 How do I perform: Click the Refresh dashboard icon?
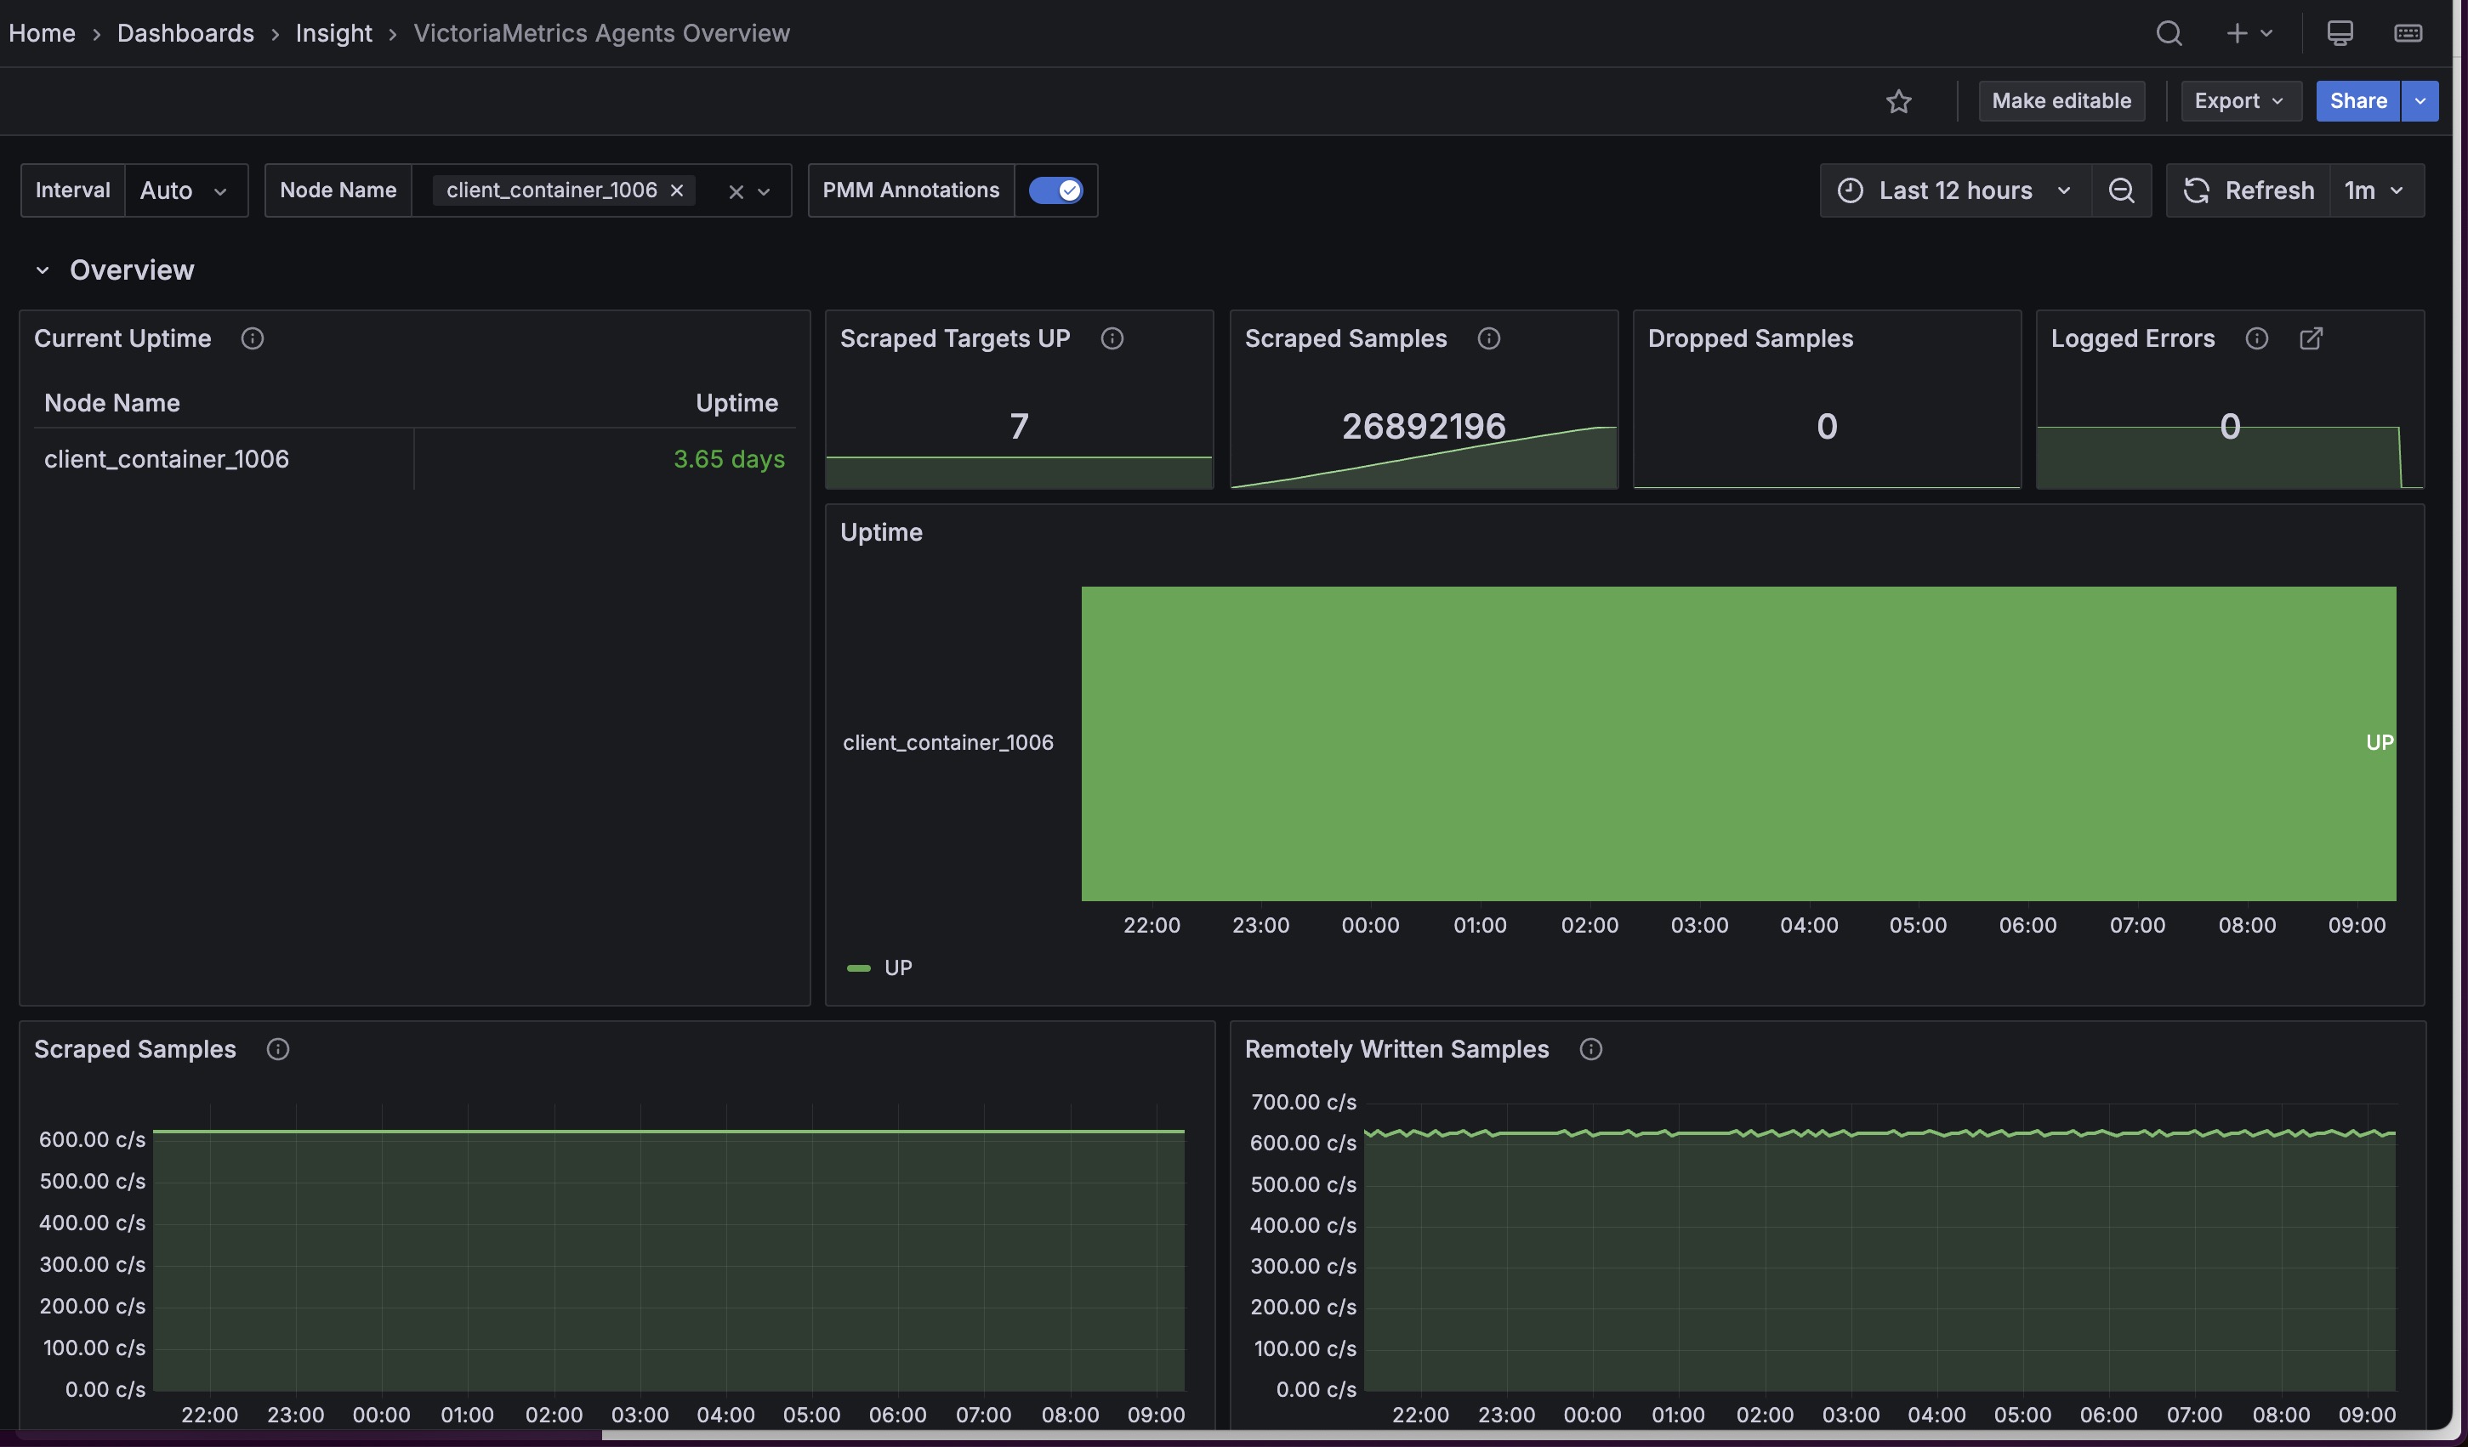[x=2197, y=191]
